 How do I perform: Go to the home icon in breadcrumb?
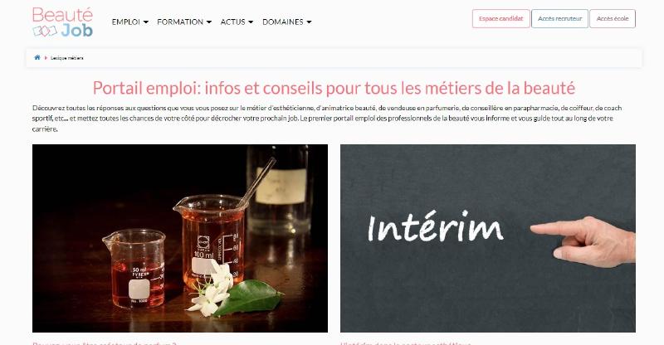tap(37, 57)
